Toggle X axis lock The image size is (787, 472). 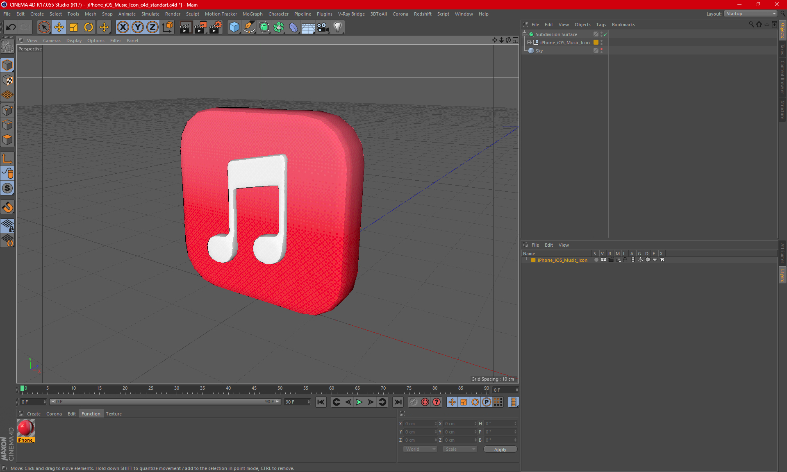(123, 27)
